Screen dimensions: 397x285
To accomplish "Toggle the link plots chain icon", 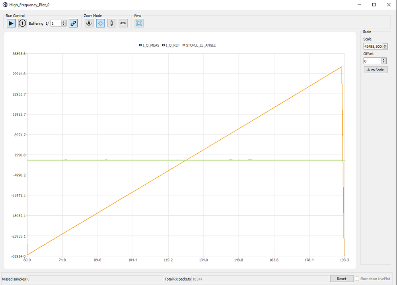I will coord(73,23).
